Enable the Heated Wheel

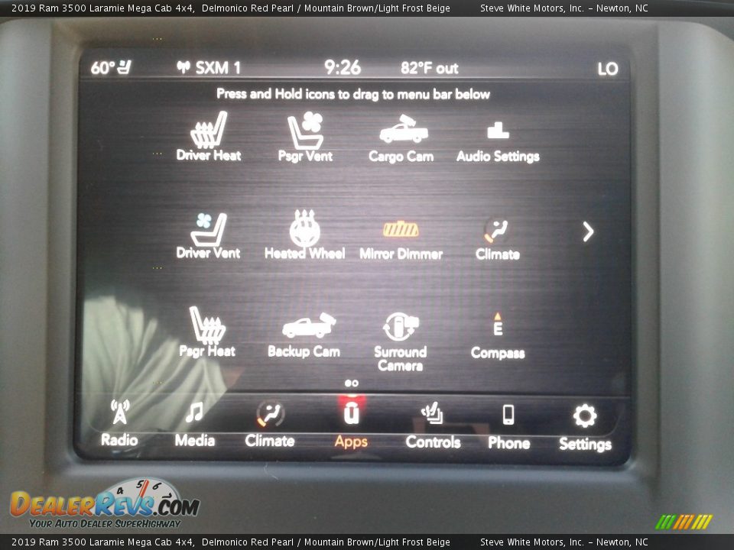(304, 234)
